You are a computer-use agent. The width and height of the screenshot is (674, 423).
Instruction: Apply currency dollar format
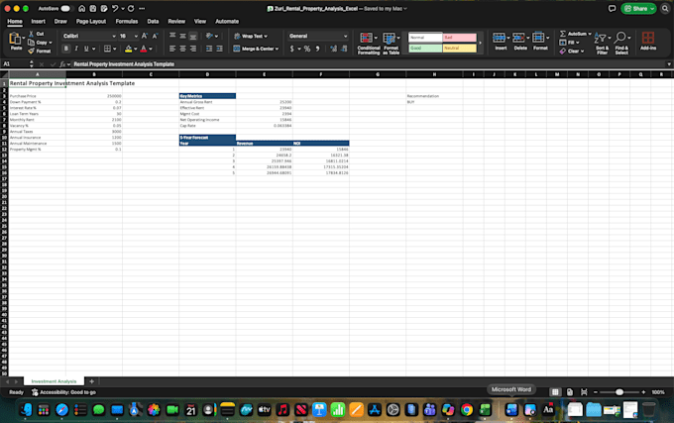(292, 49)
